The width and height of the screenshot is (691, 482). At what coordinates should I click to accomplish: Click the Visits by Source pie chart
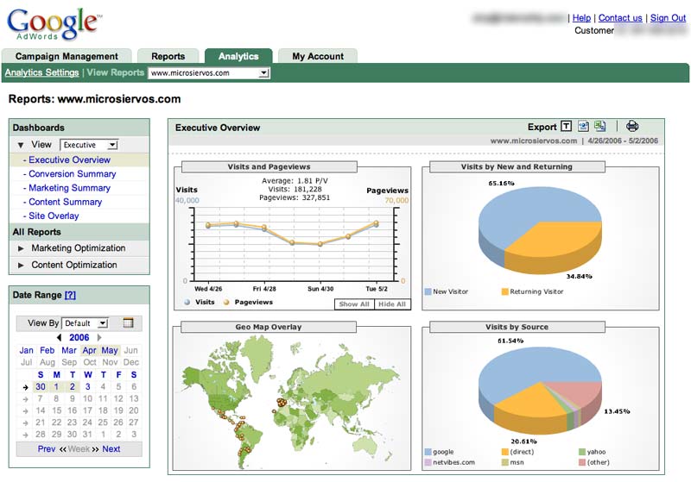540,389
